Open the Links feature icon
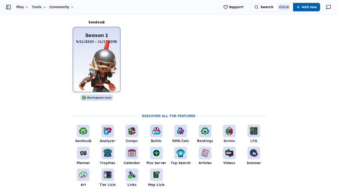 (x=132, y=175)
